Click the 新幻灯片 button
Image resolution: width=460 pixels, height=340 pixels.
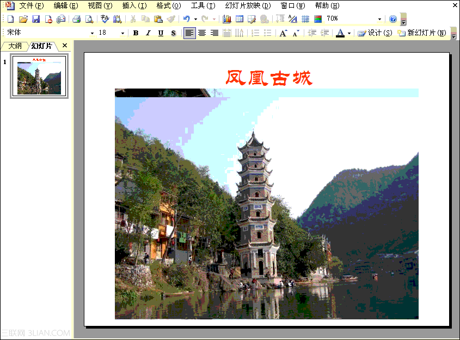pos(425,33)
